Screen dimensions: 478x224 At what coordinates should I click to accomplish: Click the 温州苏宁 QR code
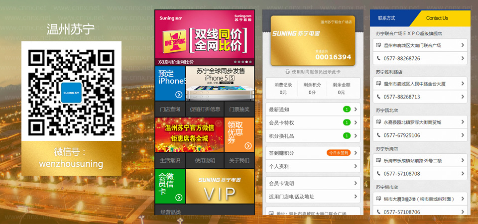tap(71, 93)
